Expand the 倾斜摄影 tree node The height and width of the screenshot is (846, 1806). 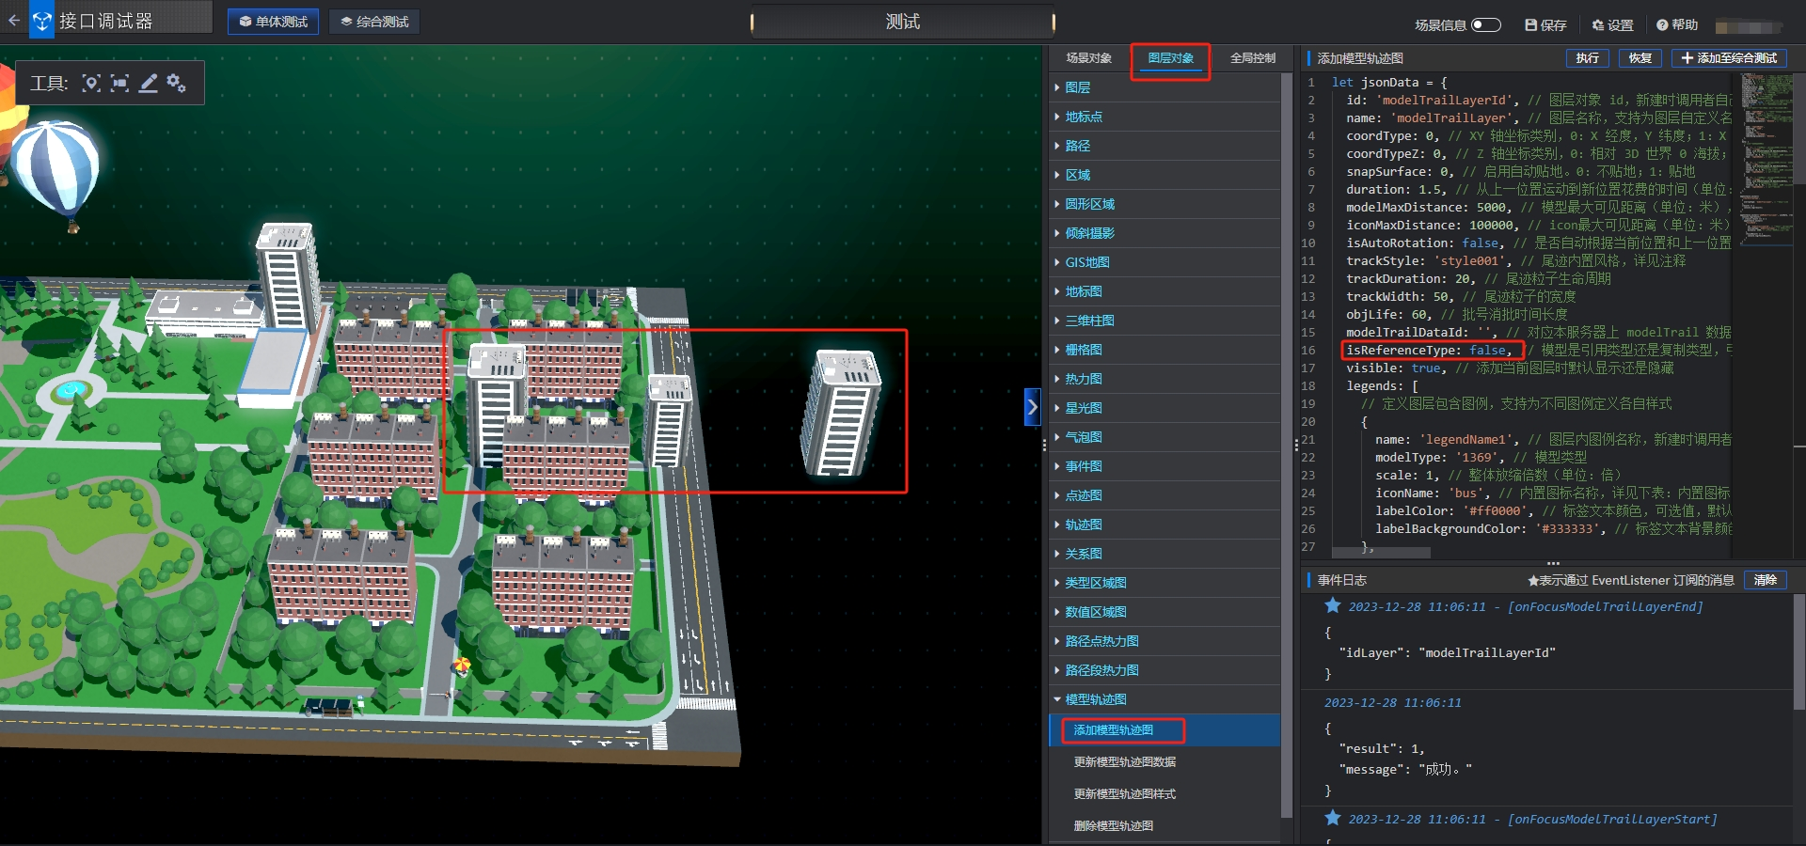click(x=1164, y=233)
